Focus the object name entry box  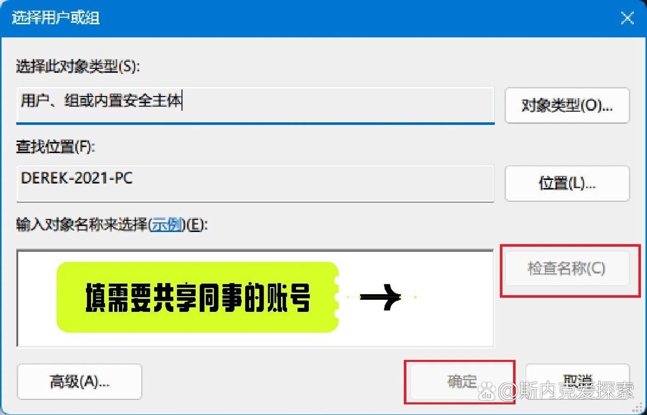(255, 298)
